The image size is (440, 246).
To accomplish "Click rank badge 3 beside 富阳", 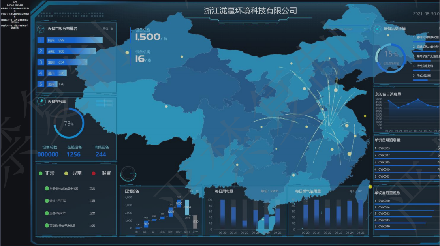I will 41,62.
